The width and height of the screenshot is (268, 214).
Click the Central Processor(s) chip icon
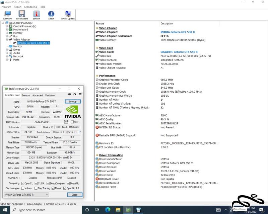(x=11, y=26)
